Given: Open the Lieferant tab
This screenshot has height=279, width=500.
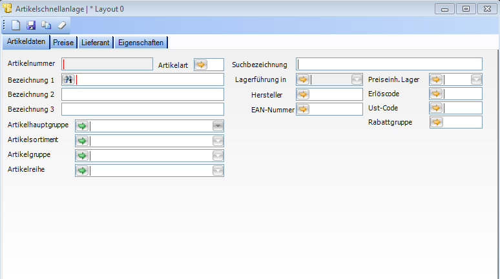Looking at the screenshot, I should point(96,43).
